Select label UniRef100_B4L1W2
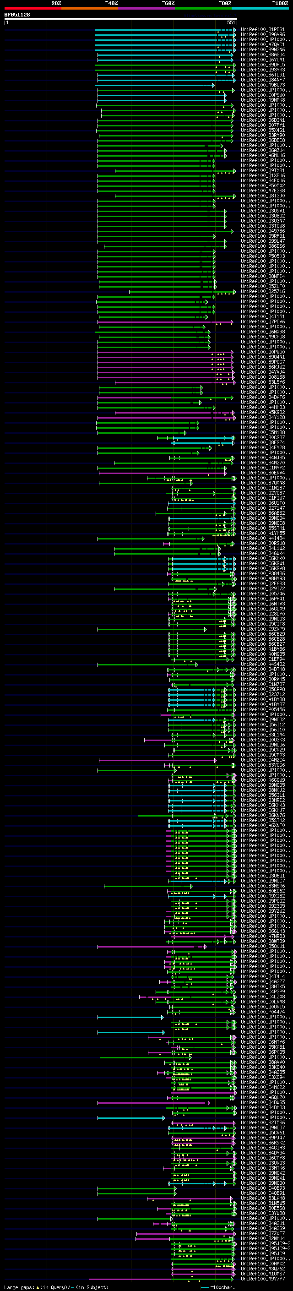 coord(263,548)
